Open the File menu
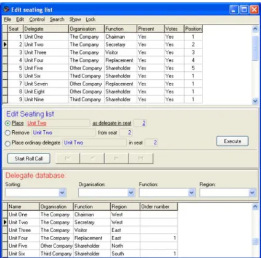This screenshot has width=261, height=258. 7,20
